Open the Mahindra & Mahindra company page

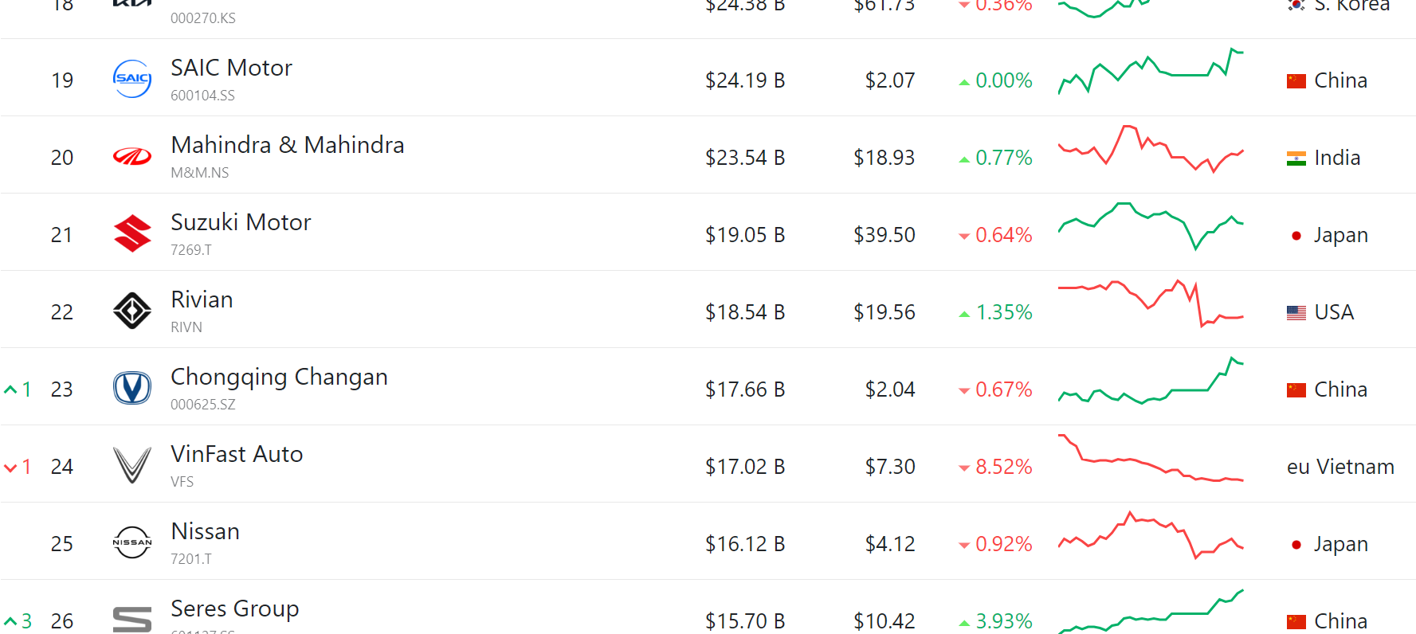pos(287,145)
